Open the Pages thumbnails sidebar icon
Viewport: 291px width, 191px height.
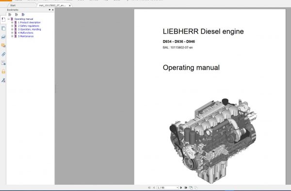[x=3, y=28]
